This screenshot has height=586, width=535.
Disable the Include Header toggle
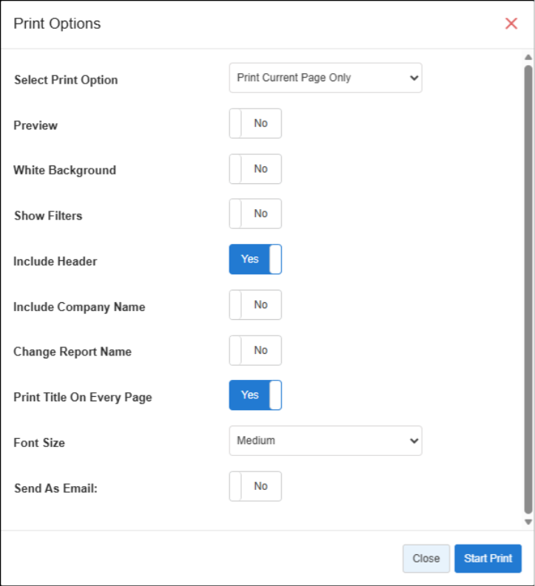pos(255,259)
